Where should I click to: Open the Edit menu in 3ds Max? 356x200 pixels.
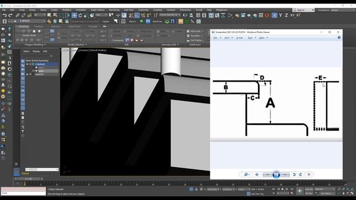coord(12,10)
